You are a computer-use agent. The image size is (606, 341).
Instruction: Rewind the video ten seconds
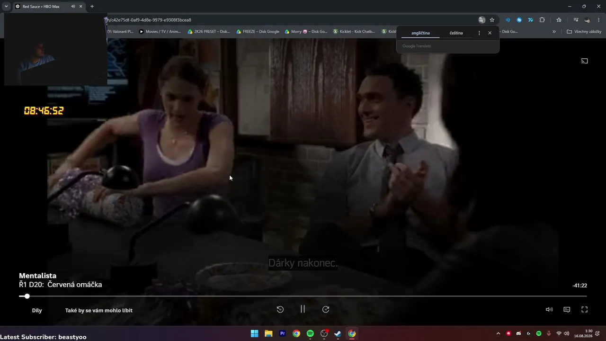click(x=280, y=309)
